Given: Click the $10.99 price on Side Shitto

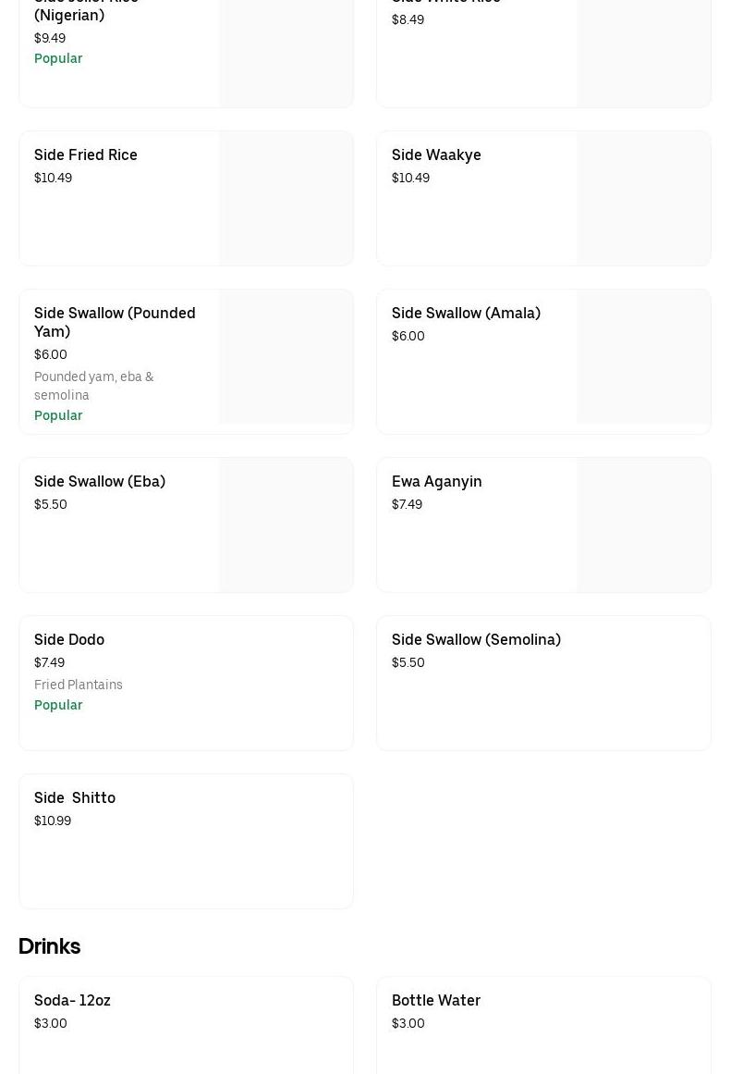Looking at the screenshot, I should tap(53, 821).
